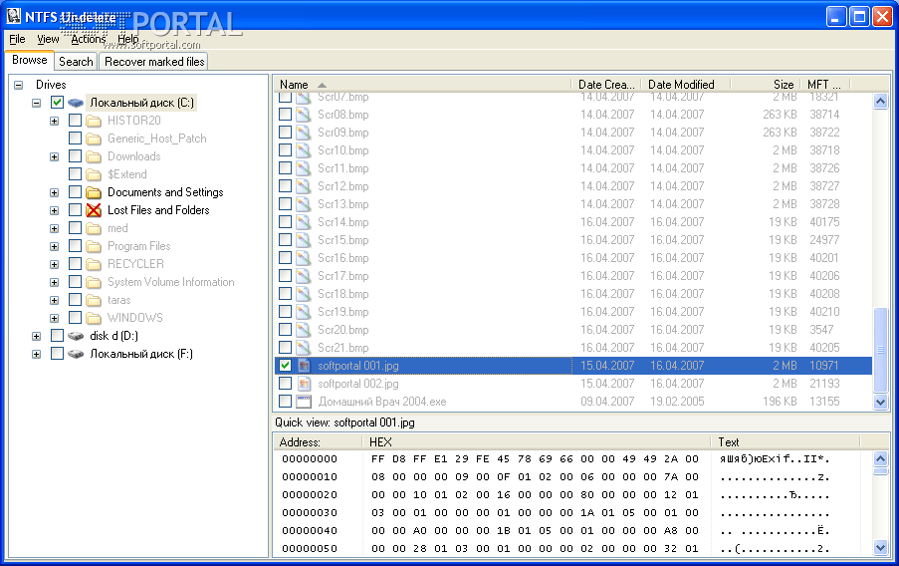
Task: Mark softportal 002.jpg for recovery
Action: 285,384
